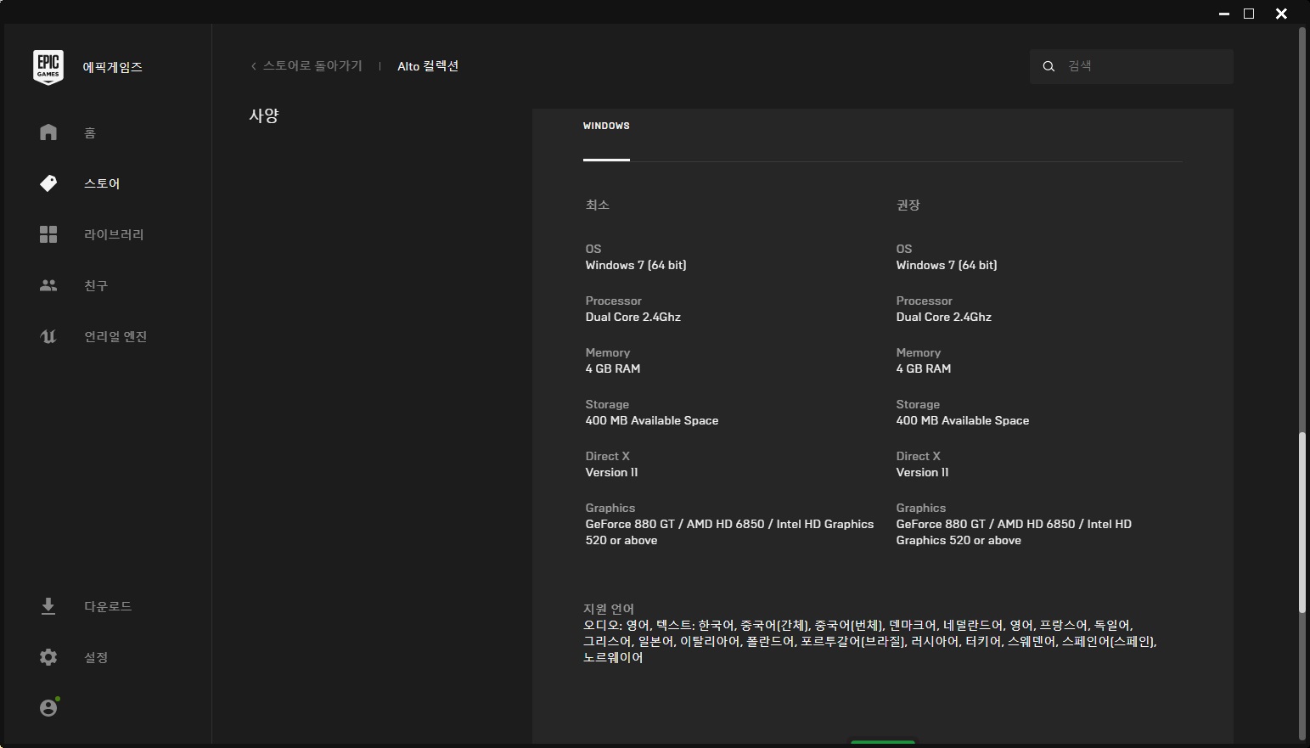Open the Home (홈) sidebar icon
The height and width of the screenshot is (748, 1310).
point(48,132)
